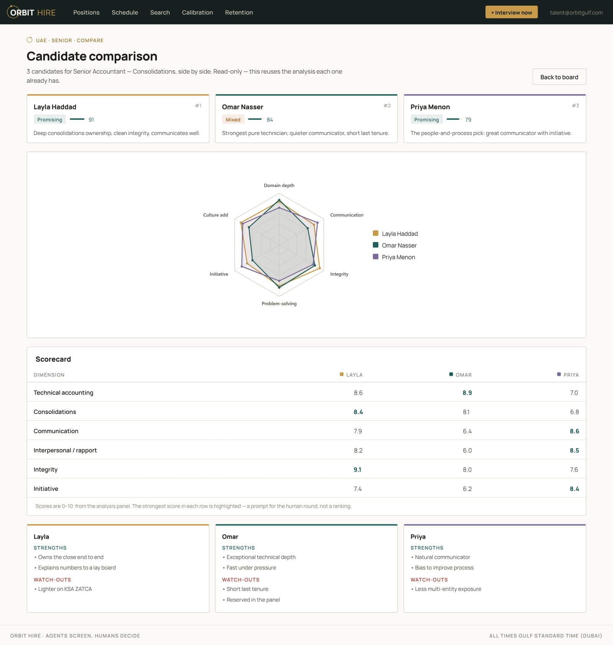
Task: Toggle Priya Menon legend swatch in chart
Action: 375,257
